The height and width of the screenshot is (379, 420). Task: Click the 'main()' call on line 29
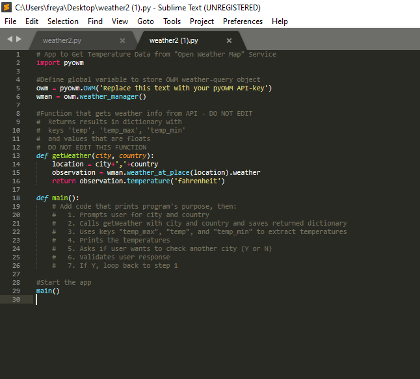(48, 291)
